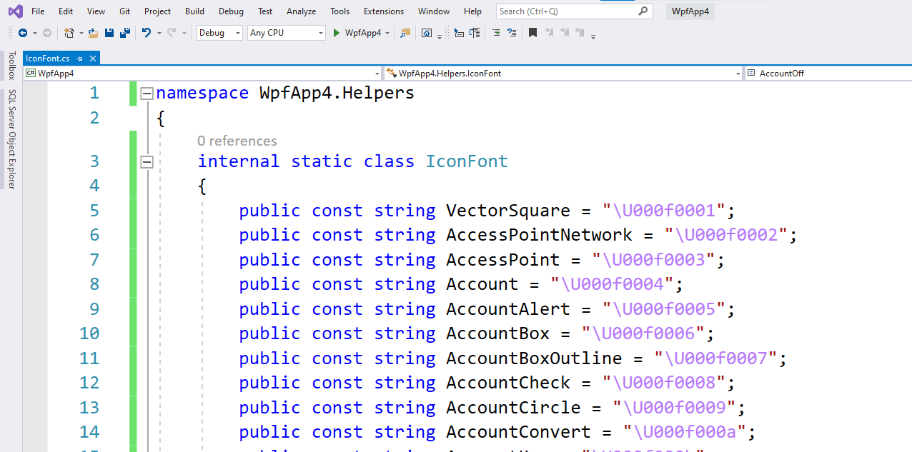The height and width of the screenshot is (452, 912).
Task: Click the Visual Studio logo icon
Action: click(14, 11)
